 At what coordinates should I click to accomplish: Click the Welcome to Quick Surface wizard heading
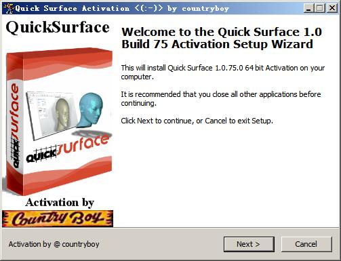tap(222, 38)
